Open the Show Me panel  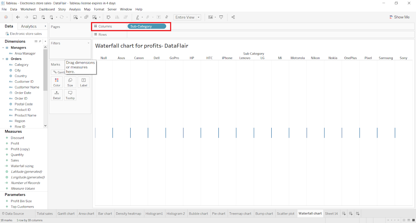[399, 17]
